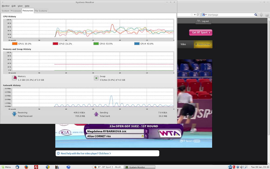Click the blue shield tray icon
270x169 pixels.
tap(238, 167)
